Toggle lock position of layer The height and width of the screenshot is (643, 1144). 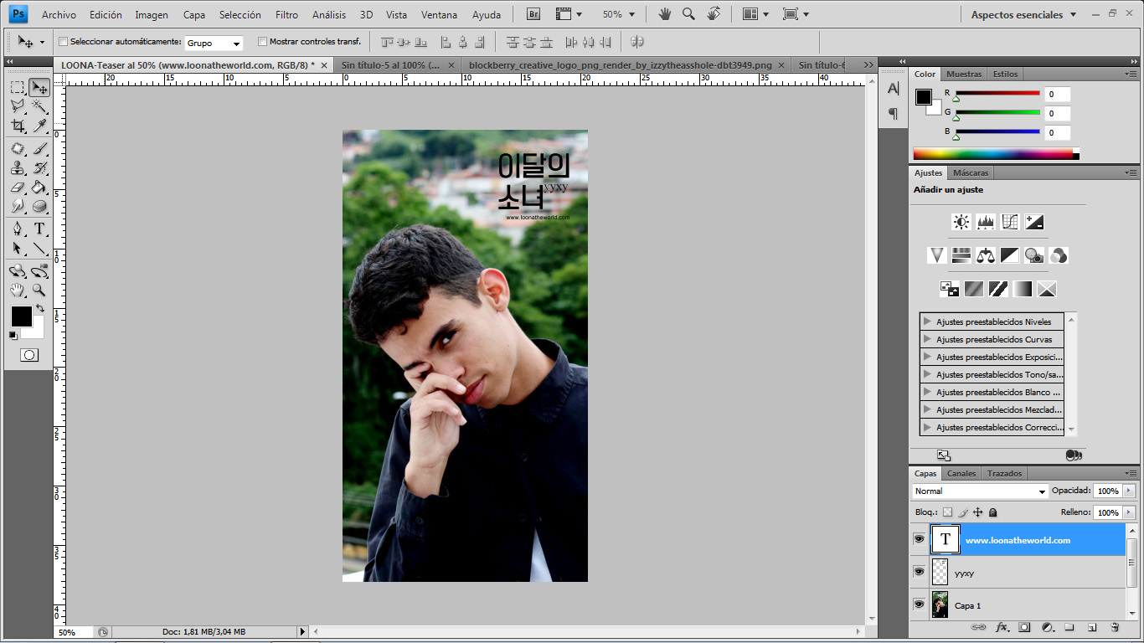click(978, 512)
